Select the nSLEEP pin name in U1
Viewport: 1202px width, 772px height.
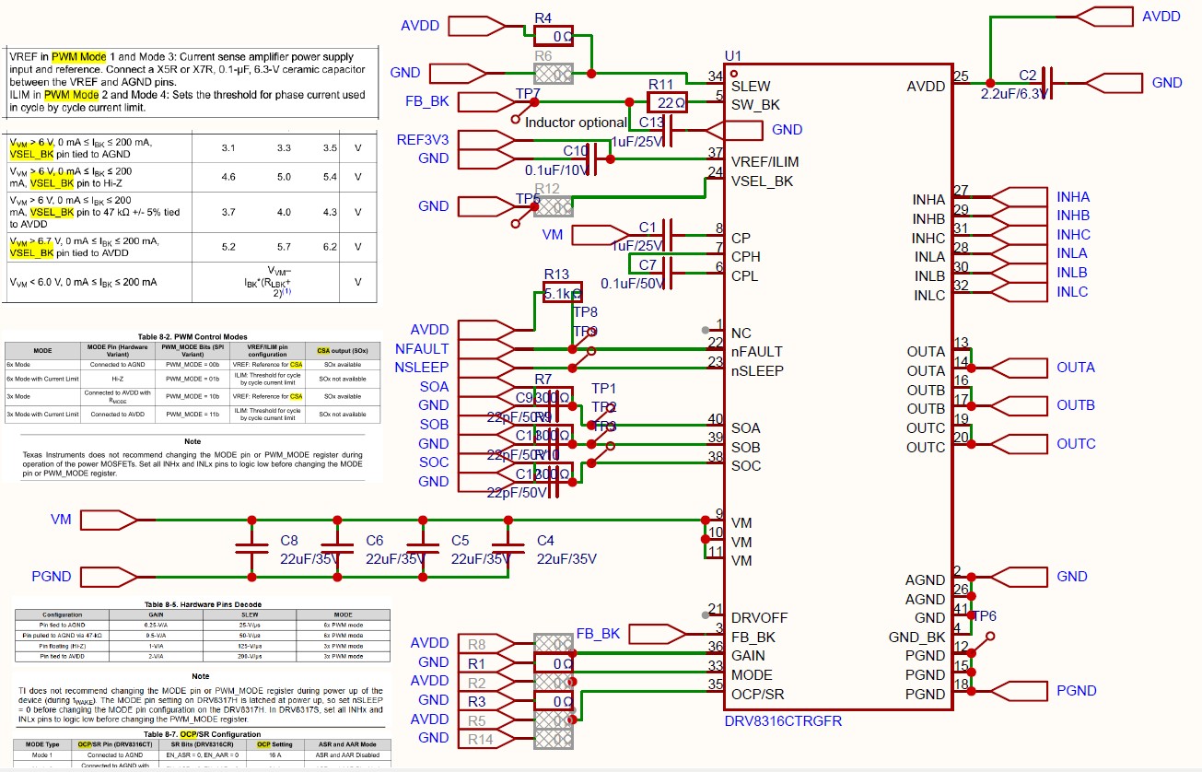click(x=757, y=371)
